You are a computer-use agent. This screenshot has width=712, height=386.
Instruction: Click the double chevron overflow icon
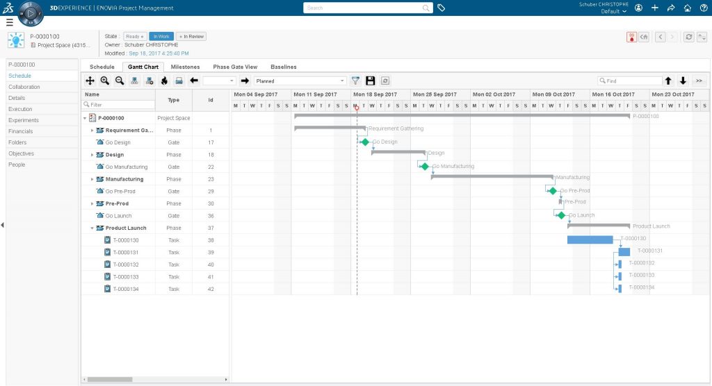point(699,81)
